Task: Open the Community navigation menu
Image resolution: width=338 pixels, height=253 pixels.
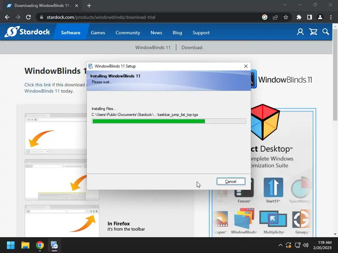Action: 128,33
